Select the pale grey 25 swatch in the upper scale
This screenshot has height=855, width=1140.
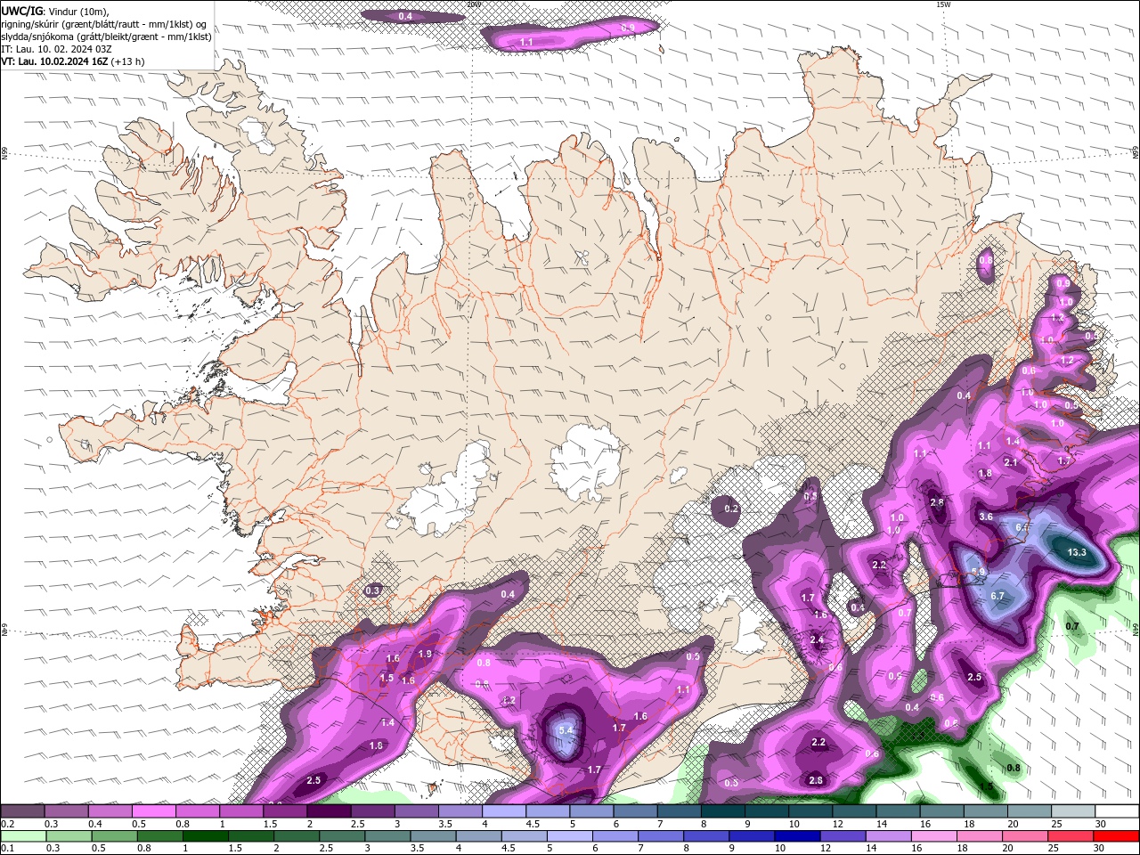tap(1072, 811)
